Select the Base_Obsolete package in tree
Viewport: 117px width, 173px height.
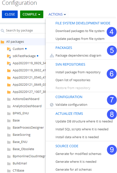click(x=23, y=149)
